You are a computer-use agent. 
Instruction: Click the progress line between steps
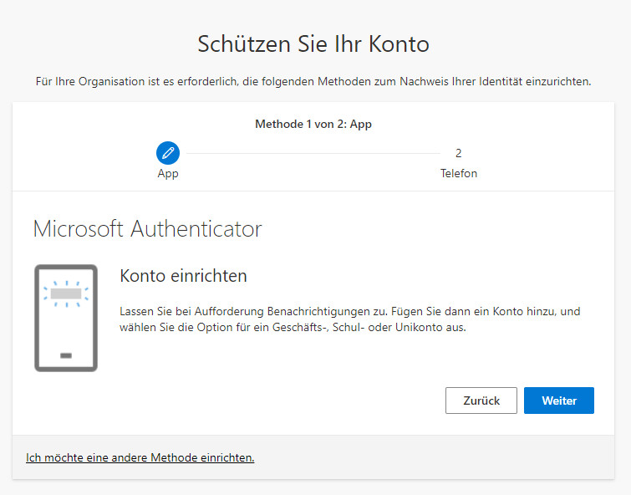(x=313, y=153)
